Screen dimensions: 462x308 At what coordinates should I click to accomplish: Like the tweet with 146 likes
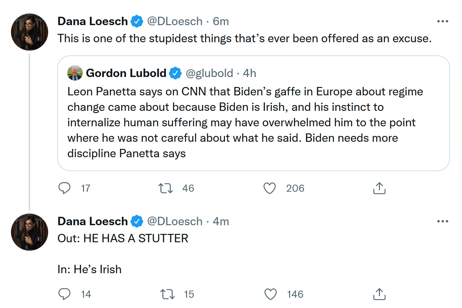[270, 294]
